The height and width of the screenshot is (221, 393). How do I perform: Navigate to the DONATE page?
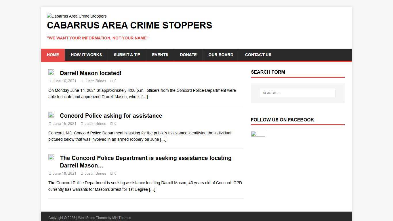click(188, 55)
